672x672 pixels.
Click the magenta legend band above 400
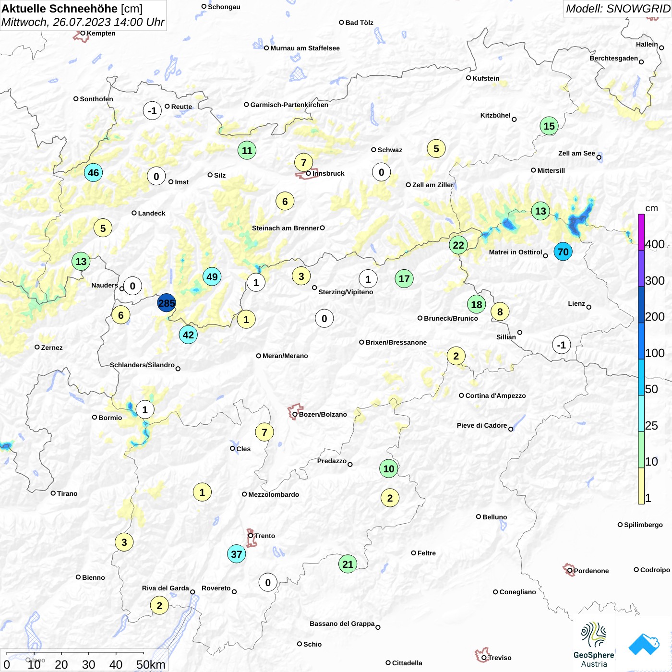[641, 232]
